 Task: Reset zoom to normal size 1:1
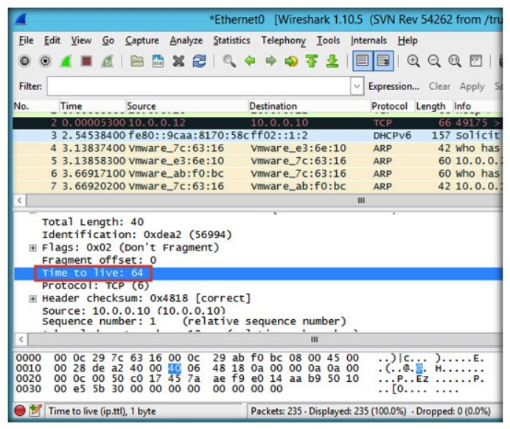[x=455, y=61]
